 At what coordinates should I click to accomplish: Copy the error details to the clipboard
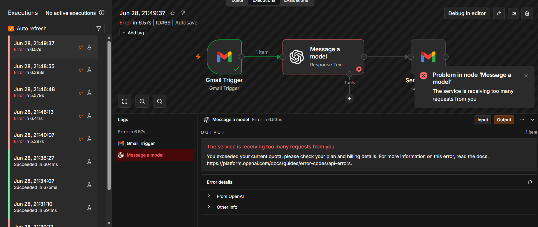[x=530, y=182]
